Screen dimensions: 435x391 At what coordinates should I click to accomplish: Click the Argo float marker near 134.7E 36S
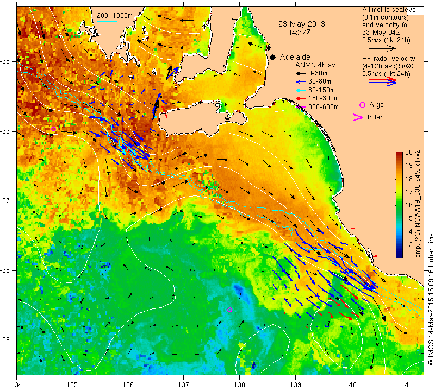[x=53, y=129]
